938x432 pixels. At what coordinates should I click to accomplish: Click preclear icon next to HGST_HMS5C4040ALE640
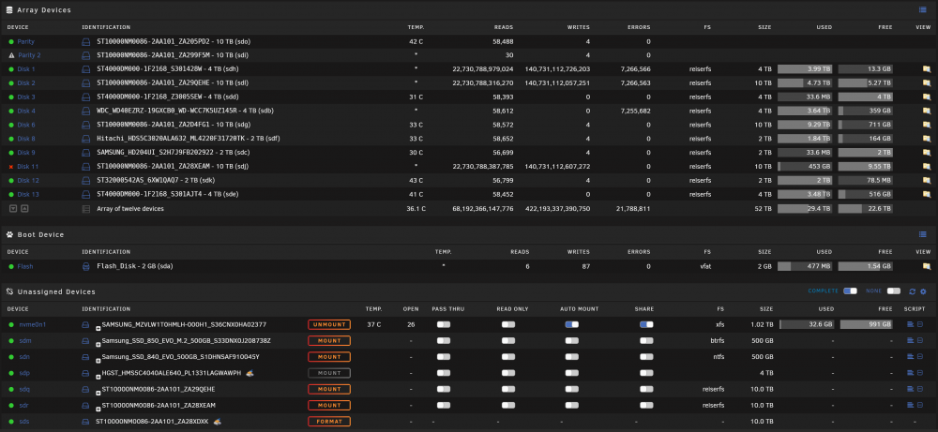click(250, 373)
